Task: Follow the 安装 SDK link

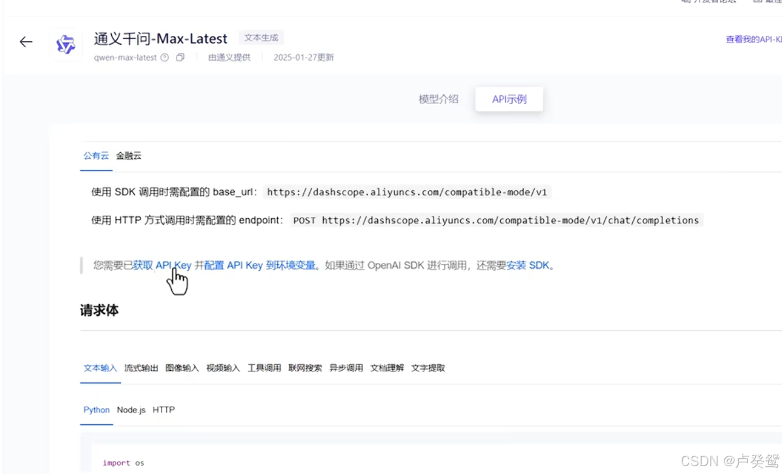Action: tap(528, 265)
